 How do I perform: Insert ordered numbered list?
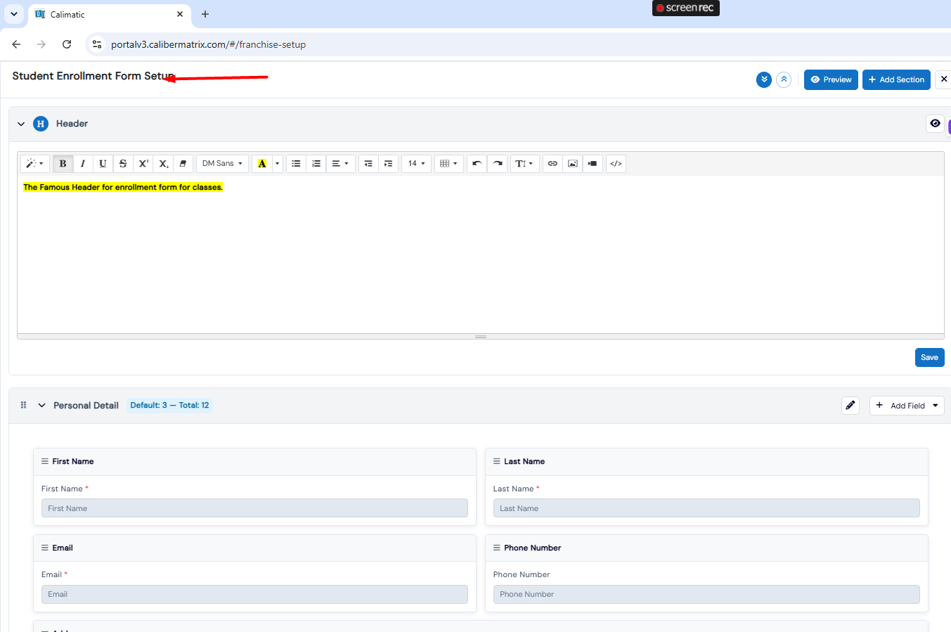click(x=316, y=164)
